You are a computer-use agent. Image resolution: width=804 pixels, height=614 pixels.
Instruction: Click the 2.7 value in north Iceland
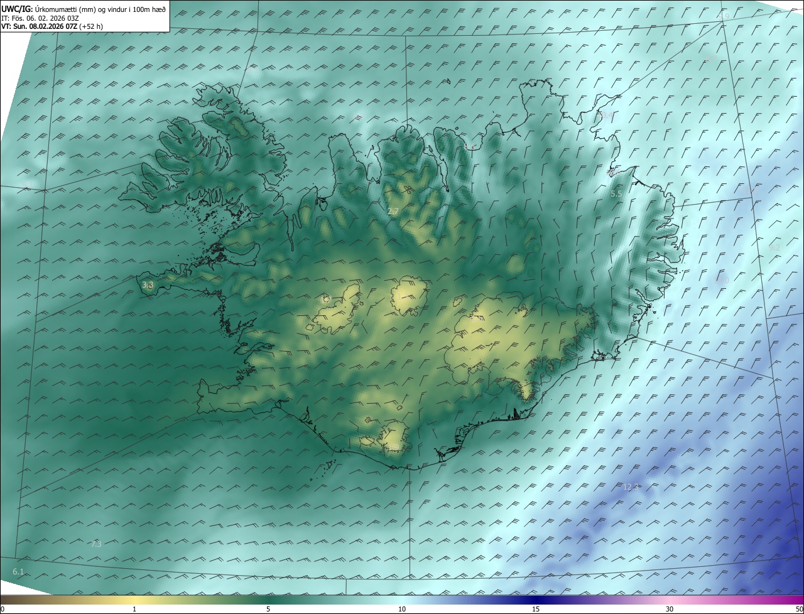393,212
